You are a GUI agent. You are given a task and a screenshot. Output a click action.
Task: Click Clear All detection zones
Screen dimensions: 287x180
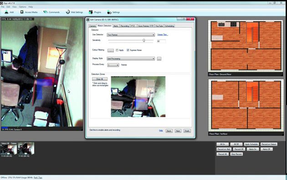click(x=100, y=79)
